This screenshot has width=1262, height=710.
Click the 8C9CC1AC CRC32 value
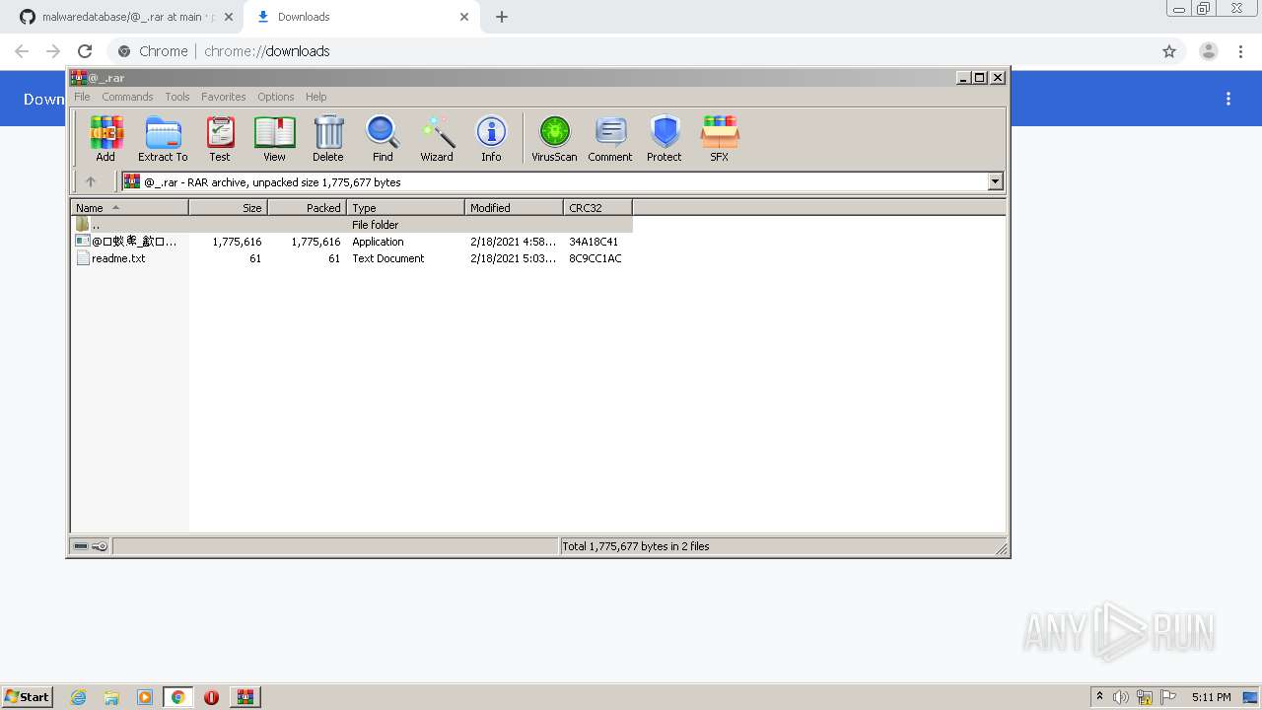(596, 258)
